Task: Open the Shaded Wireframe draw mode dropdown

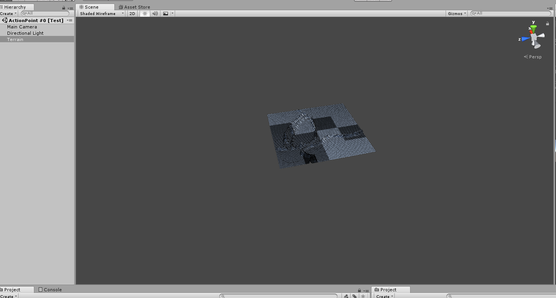Action: (x=101, y=13)
